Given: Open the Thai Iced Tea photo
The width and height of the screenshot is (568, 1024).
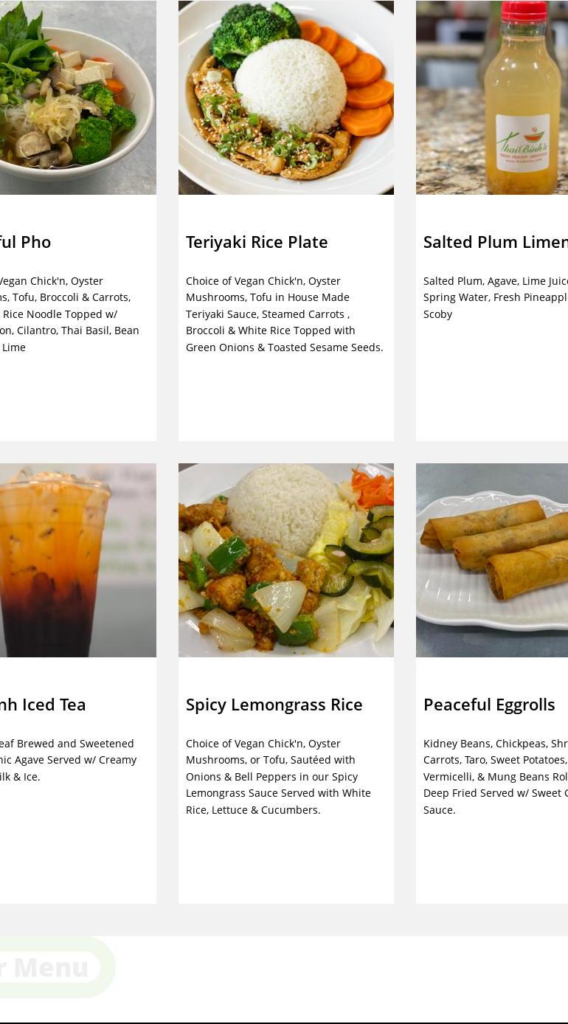Looking at the screenshot, I should (78, 560).
